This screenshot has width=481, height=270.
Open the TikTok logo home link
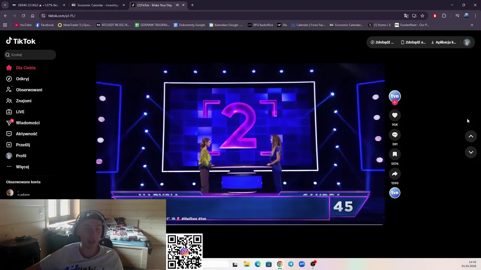click(x=21, y=41)
